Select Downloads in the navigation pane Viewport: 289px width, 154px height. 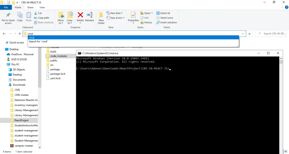click(x=19, y=85)
